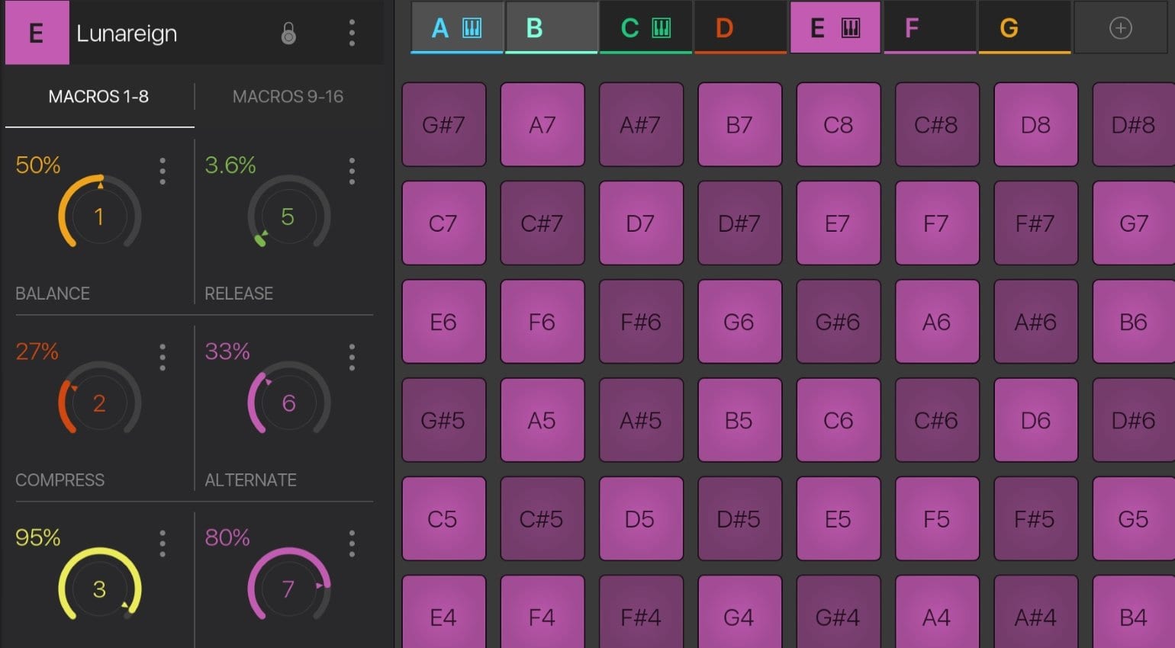Open the ALTERNATE macro dropdown menu
The width and height of the screenshot is (1175, 648).
pos(352,355)
